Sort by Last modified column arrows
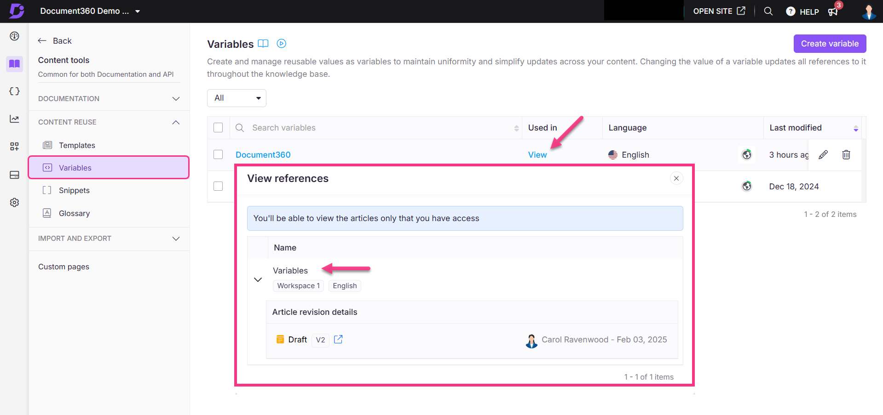The width and height of the screenshot is (883, 415). coord(856,128)
